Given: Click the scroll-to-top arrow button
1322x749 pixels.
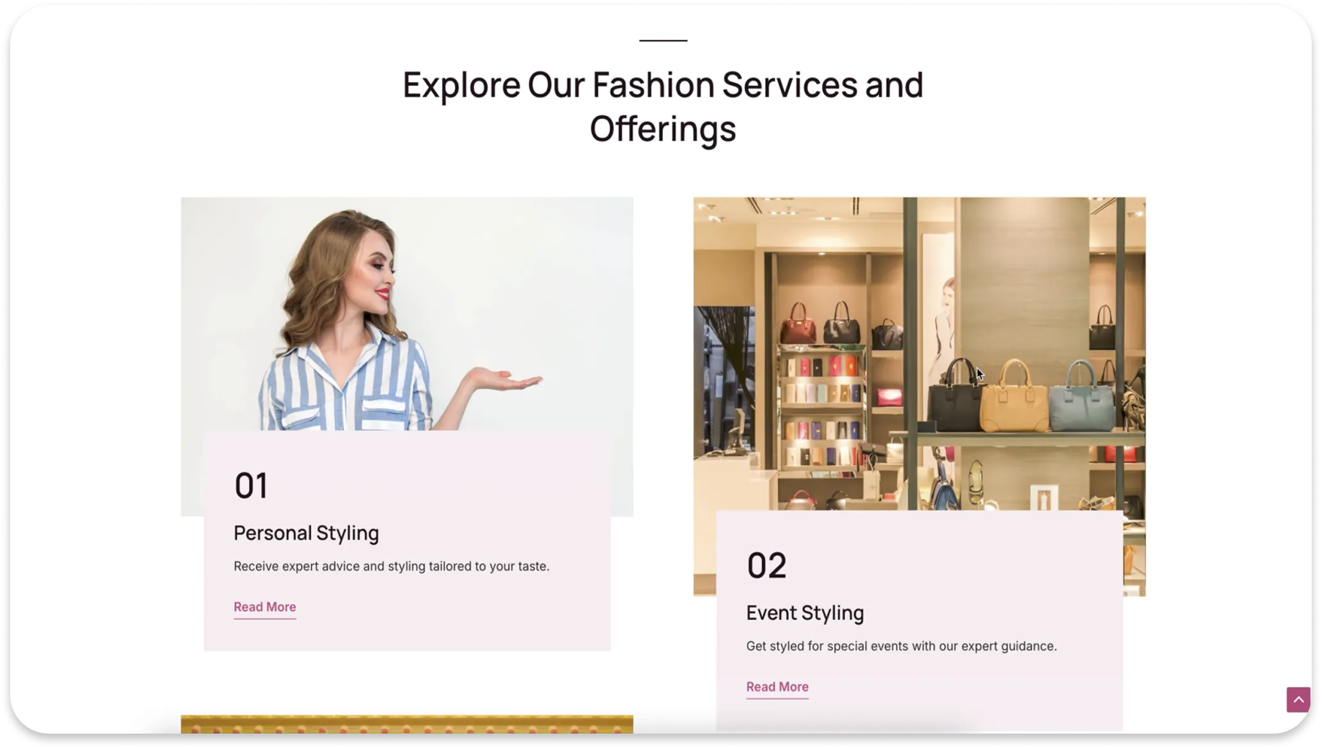Looking at the screenshot, I should point(1298,700).
